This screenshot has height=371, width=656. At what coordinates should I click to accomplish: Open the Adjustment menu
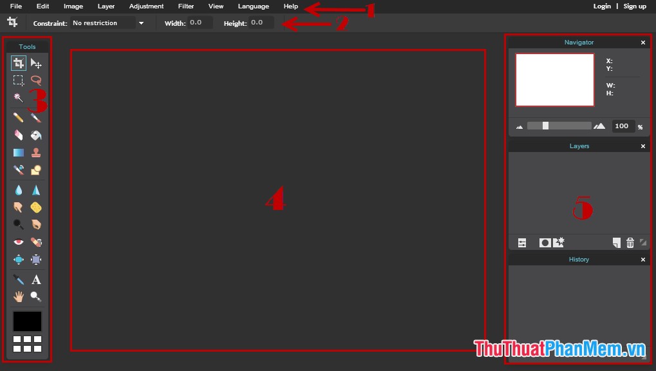pos(146,6)
